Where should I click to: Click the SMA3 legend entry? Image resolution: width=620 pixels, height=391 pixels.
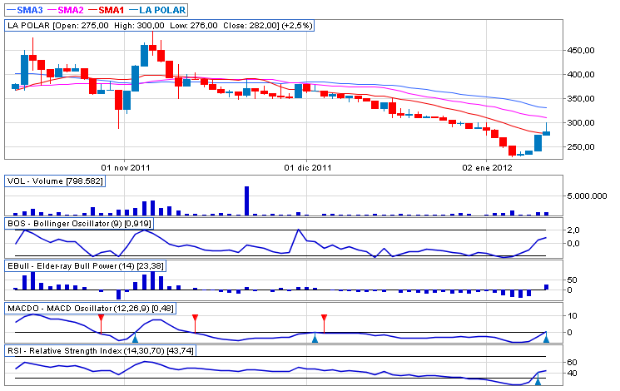[x=25, y=9]
